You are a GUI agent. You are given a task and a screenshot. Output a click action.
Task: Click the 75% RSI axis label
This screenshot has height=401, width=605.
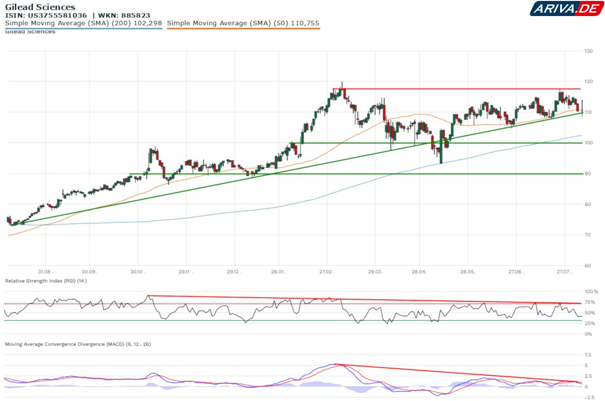click(x=590, y=302)
